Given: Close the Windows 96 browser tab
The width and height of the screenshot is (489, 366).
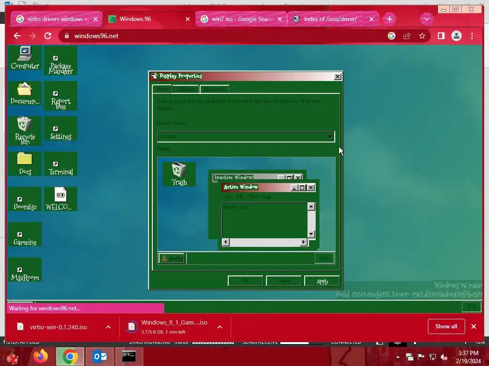Looking at the screenshot, I should click(x=187, y=19).
